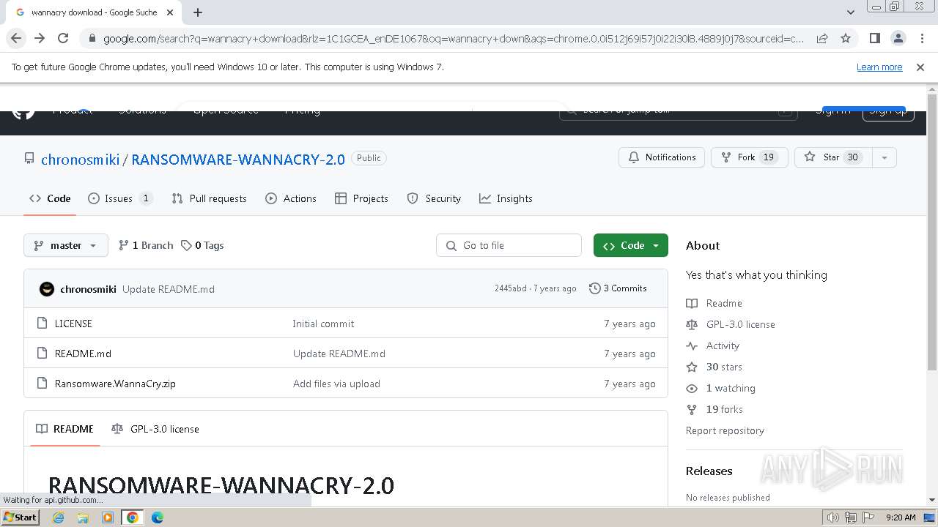The height and width of the screenshot is (527, 938).
Task: Open 30 stars link in About
Action: click(x=714, y=367)
